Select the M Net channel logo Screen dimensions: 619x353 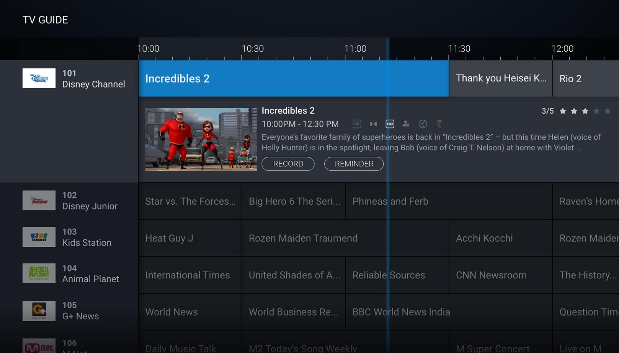tap(39, 346)
